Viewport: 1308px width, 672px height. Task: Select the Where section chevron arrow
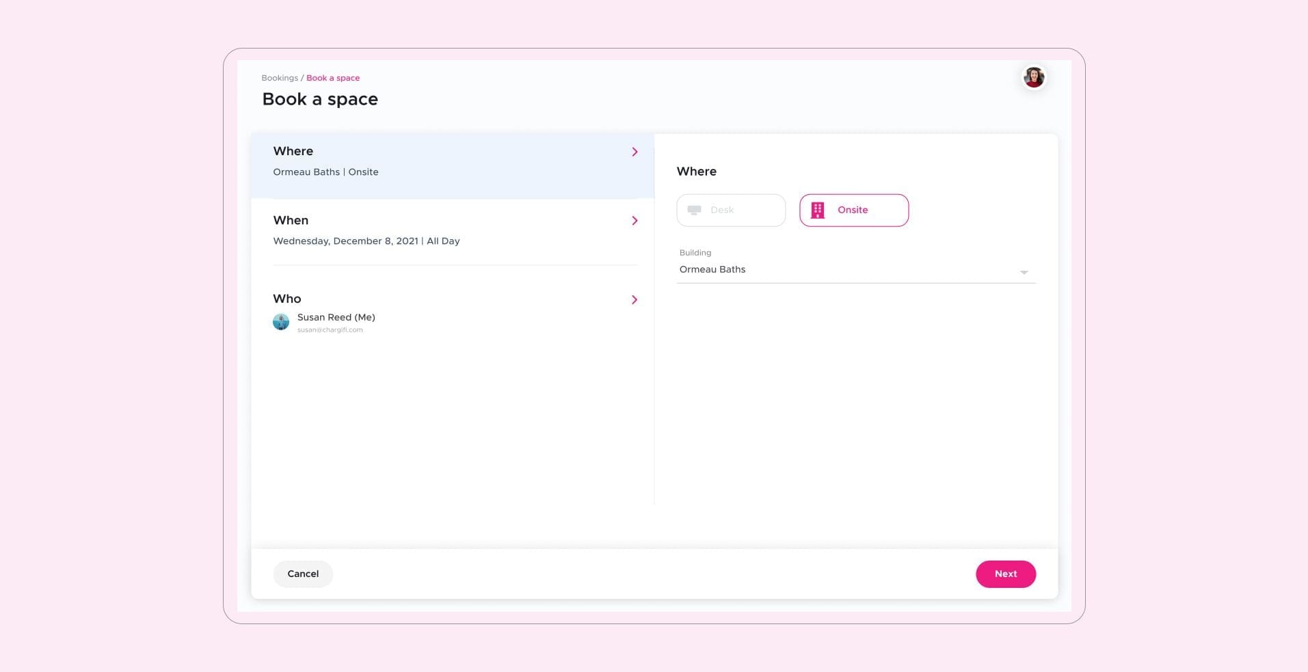click(634, 152)
